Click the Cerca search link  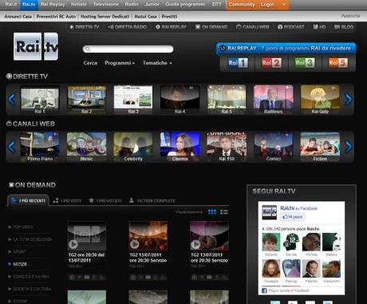[90, 63]
